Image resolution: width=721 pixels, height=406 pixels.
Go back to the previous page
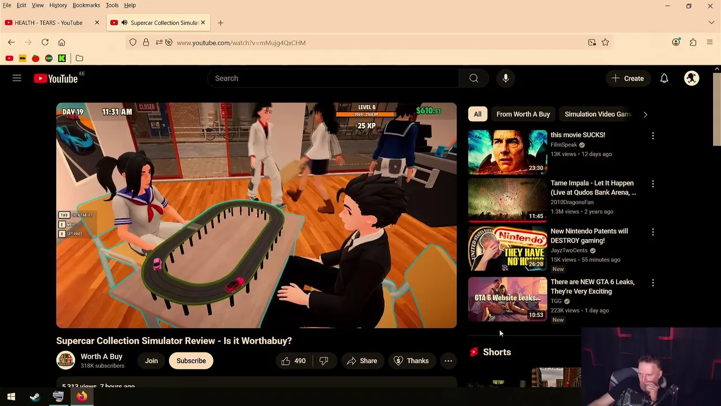[11, 42]
